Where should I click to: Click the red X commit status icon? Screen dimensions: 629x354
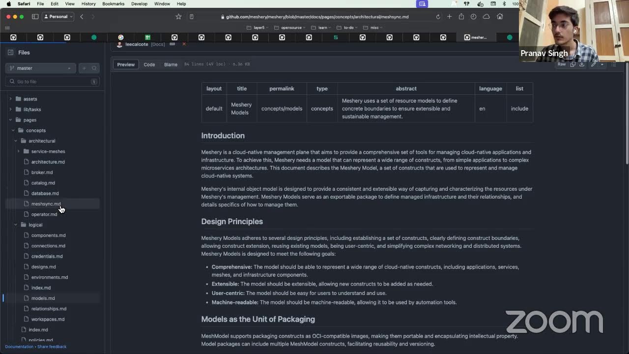coord(184,44)
